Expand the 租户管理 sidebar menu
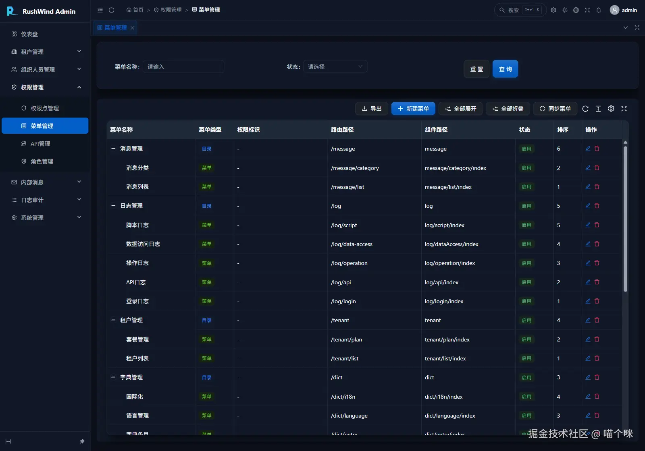This screenshot has height=451, width=645. point(45,52)
